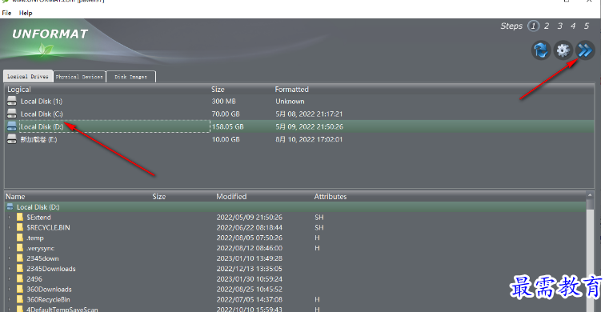Viewport: 609px width, 312px height.
Task: Click the $RECYCLE.BIN folder icon
Action: pyautogui.click(x=20, y=227)
